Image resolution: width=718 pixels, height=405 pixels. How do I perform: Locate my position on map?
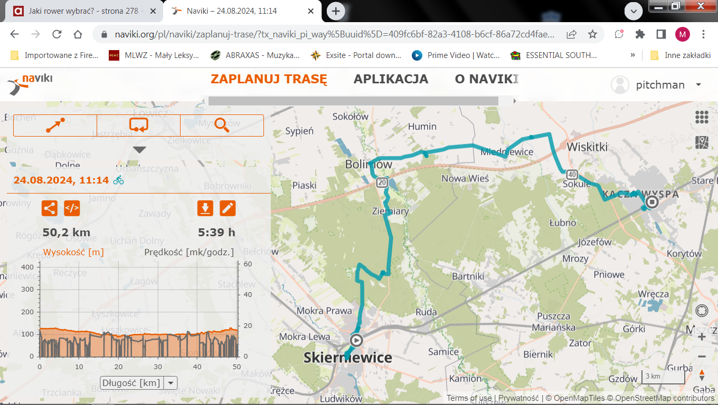[x=702, y=311]
